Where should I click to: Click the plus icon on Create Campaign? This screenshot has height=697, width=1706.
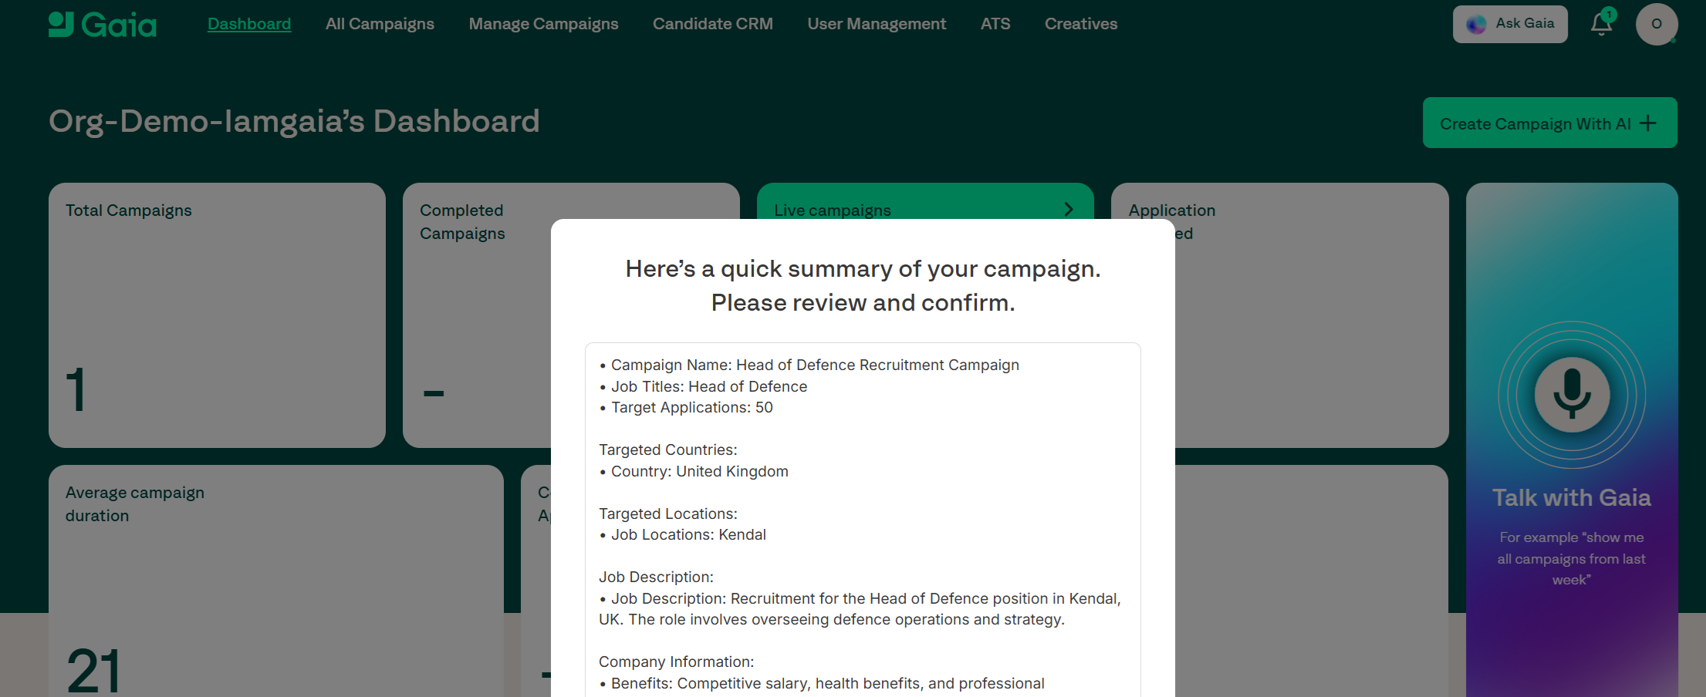tap(1648, 123)
